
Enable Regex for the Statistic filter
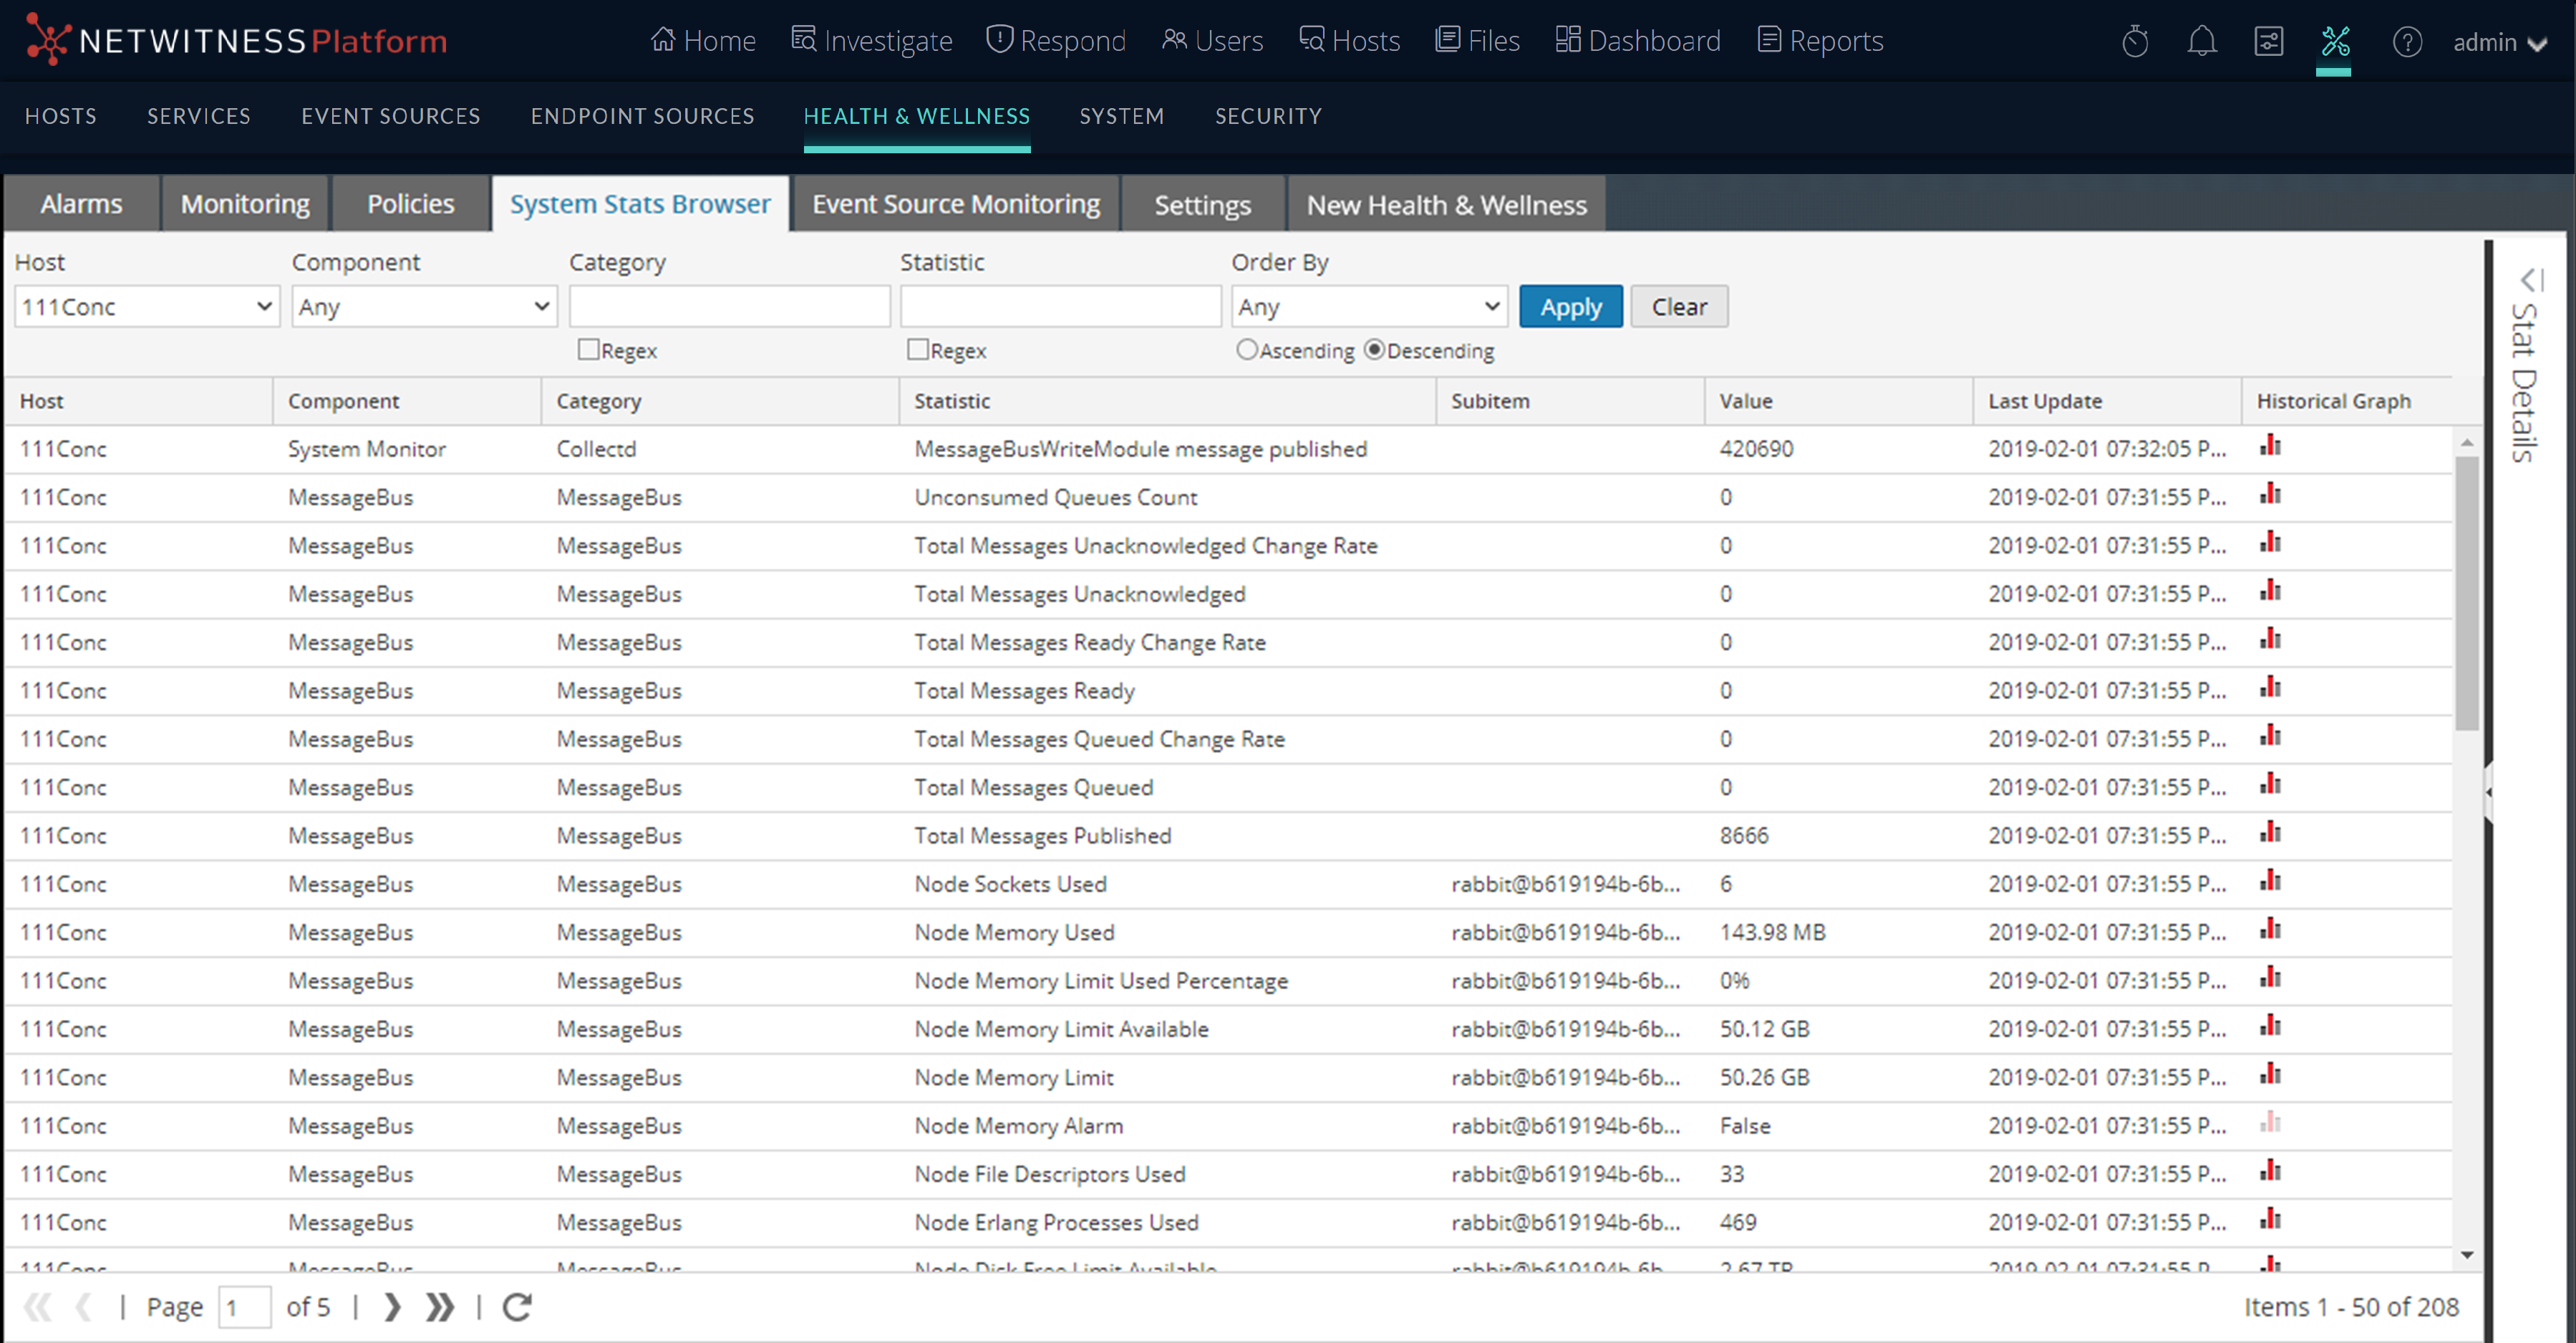tap(917, 350)
